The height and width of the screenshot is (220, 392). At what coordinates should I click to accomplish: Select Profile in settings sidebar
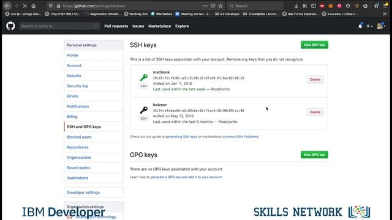(94, 55)
